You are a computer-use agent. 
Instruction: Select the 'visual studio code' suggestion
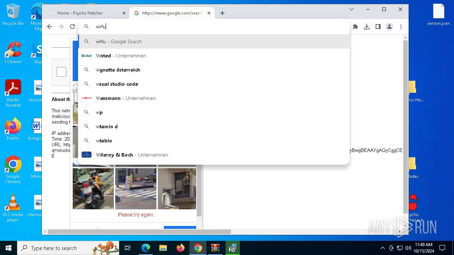coord(214,84)
